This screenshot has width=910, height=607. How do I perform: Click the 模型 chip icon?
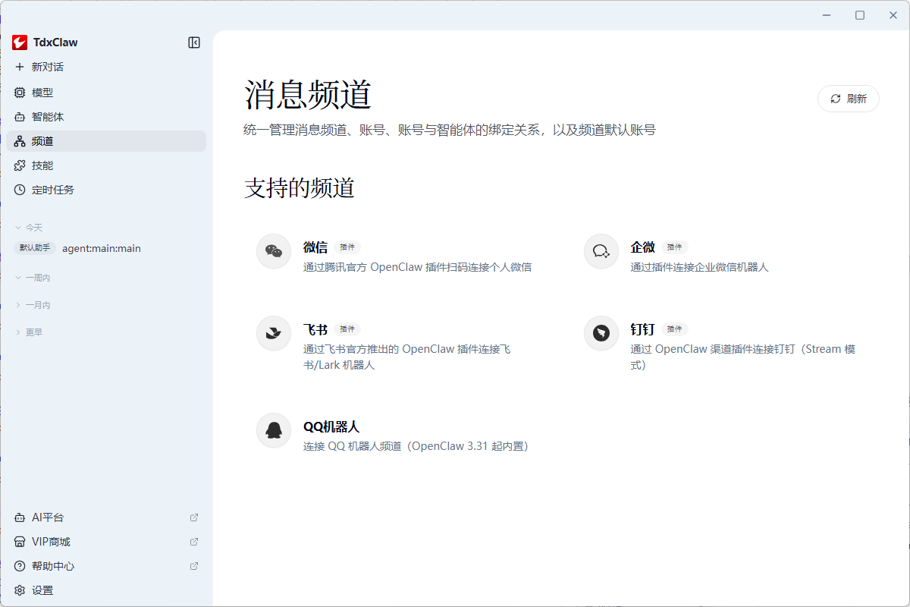click(x=20, y=93)
